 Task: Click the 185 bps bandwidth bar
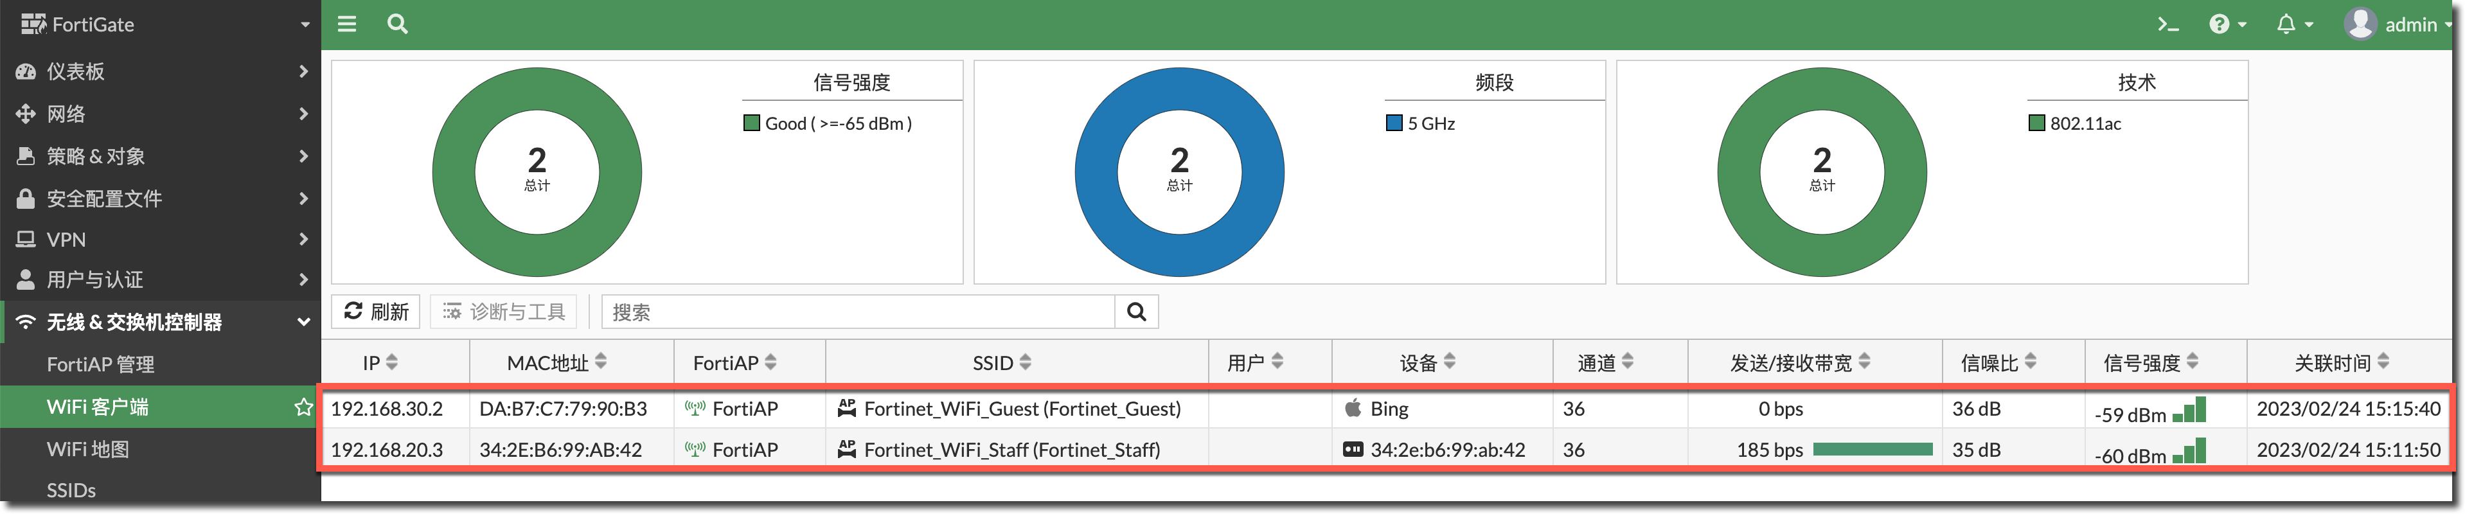(x=1873, y=450)
